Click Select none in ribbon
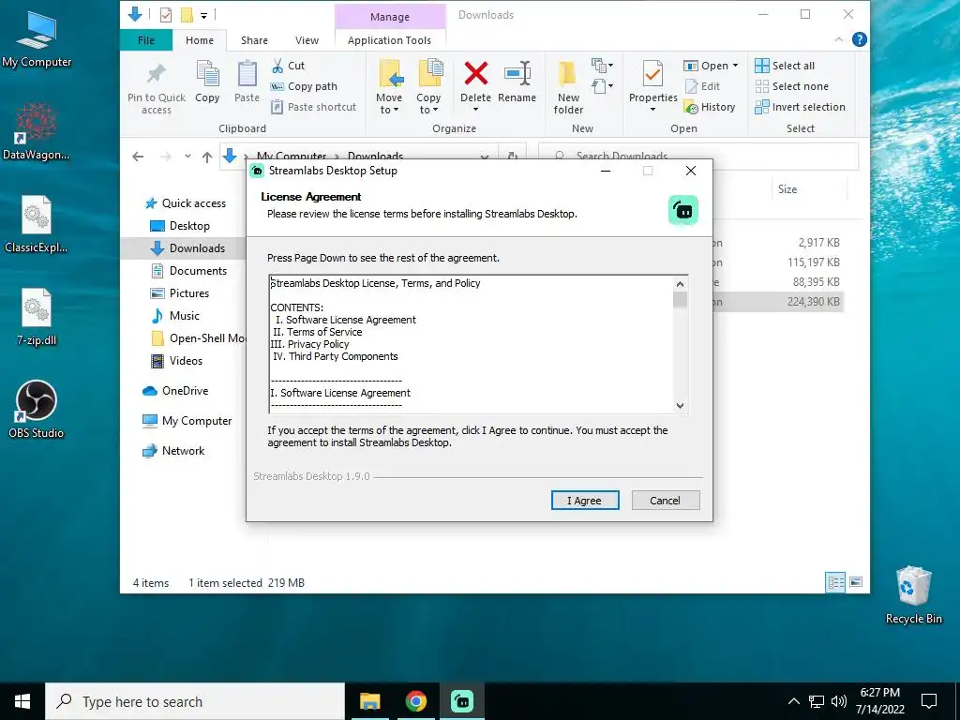Screen dimensions: 960x720 tap(791, 86)
